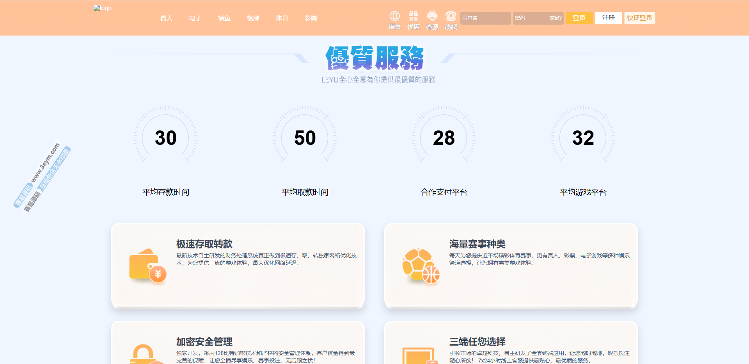
Task: Click the soccer ball sports events icon
Action: 421,266
